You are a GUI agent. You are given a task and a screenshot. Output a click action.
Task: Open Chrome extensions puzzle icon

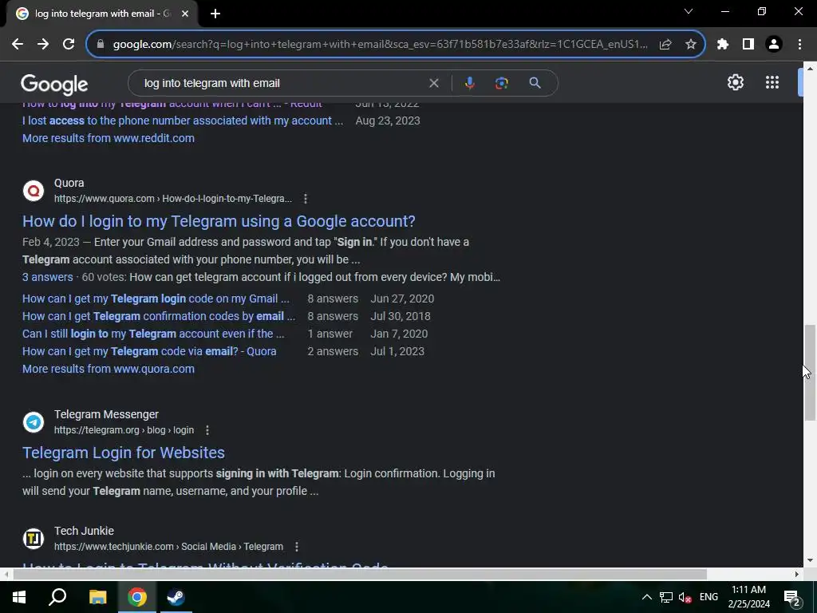tap(723, 45)
